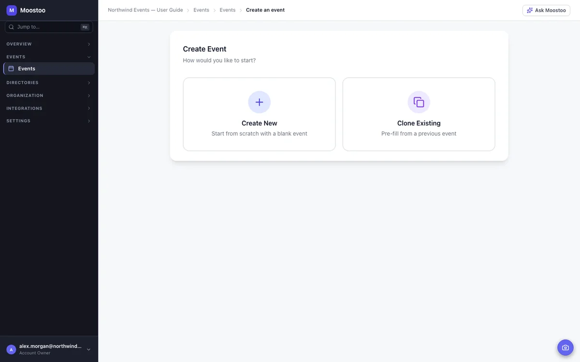Expand the Directories sidebar section
The height and width of the screenshot is (362, 580).
pyautogui.click(x=49, y=83)
